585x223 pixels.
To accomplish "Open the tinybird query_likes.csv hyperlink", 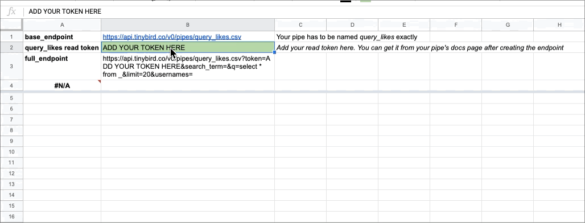I will [x=172, y=37].
